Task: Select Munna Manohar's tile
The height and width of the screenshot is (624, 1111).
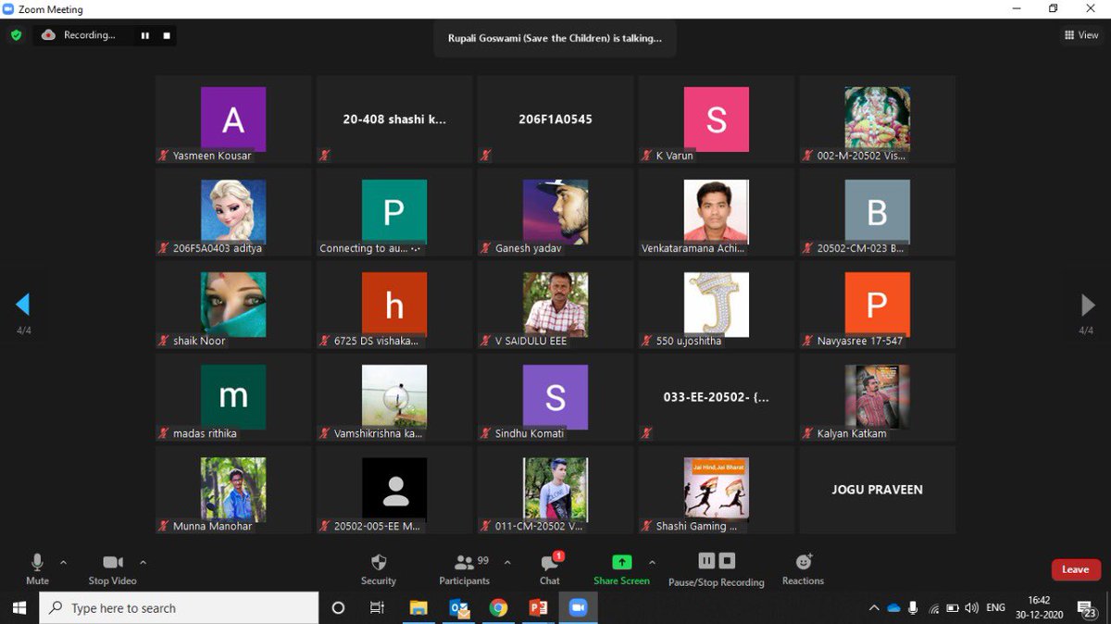Action: tap(233, 490)
